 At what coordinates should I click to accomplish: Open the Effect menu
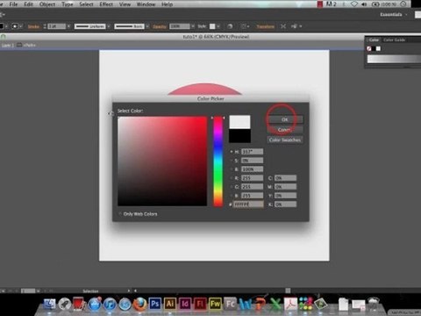coord(106,4)
